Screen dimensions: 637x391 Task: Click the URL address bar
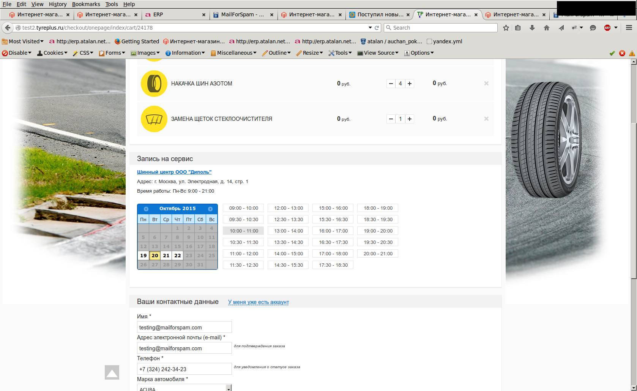(194, 28)
